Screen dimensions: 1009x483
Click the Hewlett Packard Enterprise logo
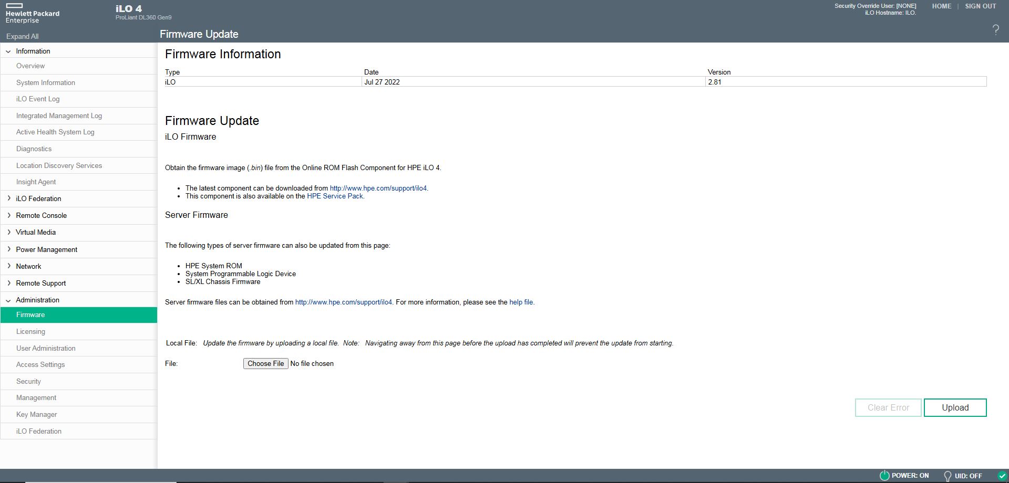click(32, 14)
